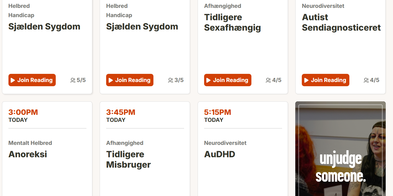The height and width of the screenshot is (196, 393).
Task: Click the 5:15PM session time
Action: click(x=217, y=112)
